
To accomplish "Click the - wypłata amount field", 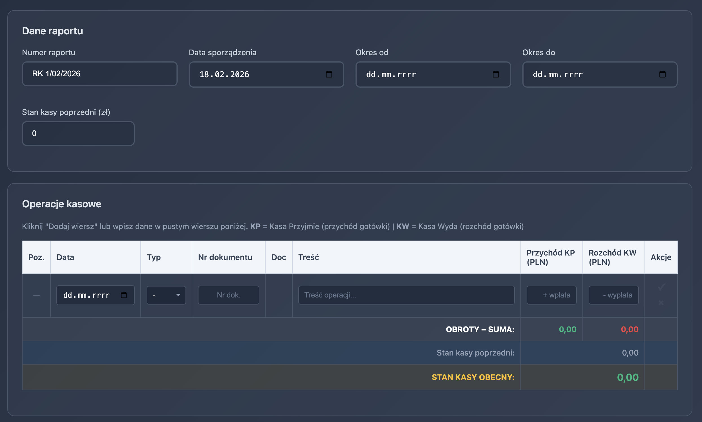I will pos(613,295).
